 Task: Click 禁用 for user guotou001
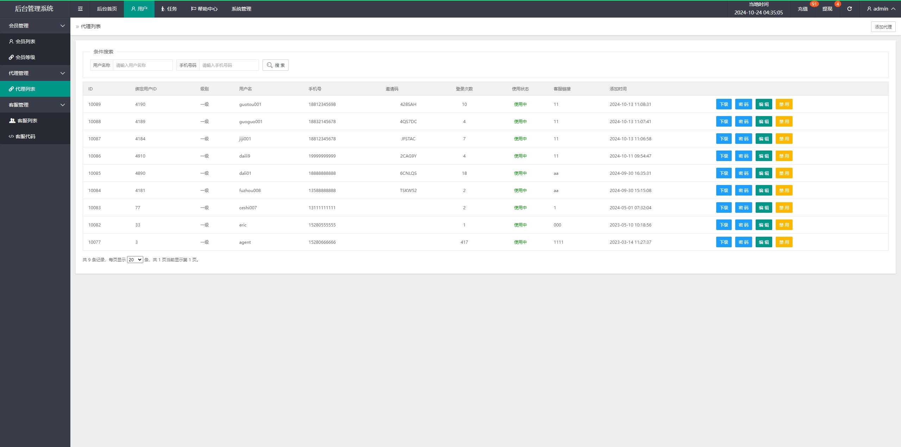[784, 104]
